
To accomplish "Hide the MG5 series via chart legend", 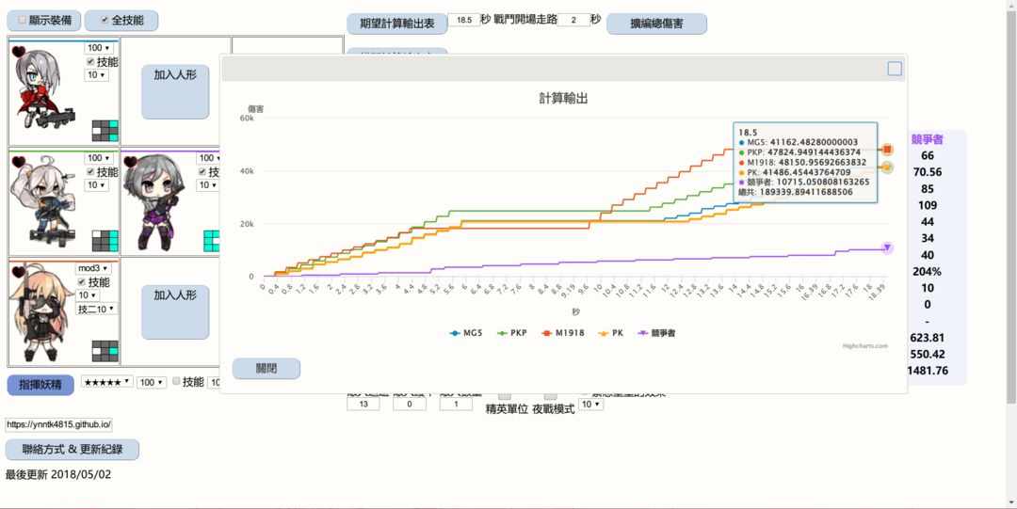I will pyautogui.click(x=465, y=333).
